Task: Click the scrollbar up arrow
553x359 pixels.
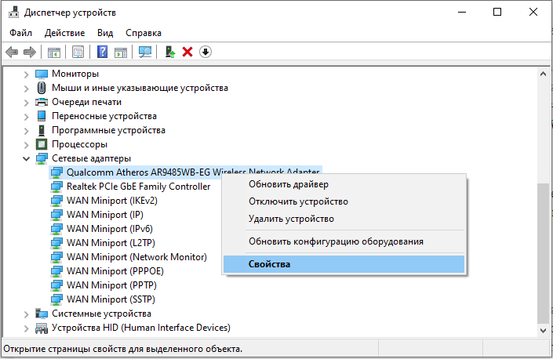Action: (543, 74)
